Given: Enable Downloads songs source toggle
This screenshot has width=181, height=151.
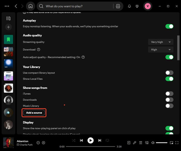Looking at the screenshot, I should 169,100.
